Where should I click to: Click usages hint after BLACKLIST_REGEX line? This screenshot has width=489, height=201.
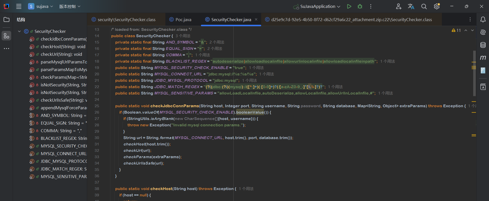388,61
